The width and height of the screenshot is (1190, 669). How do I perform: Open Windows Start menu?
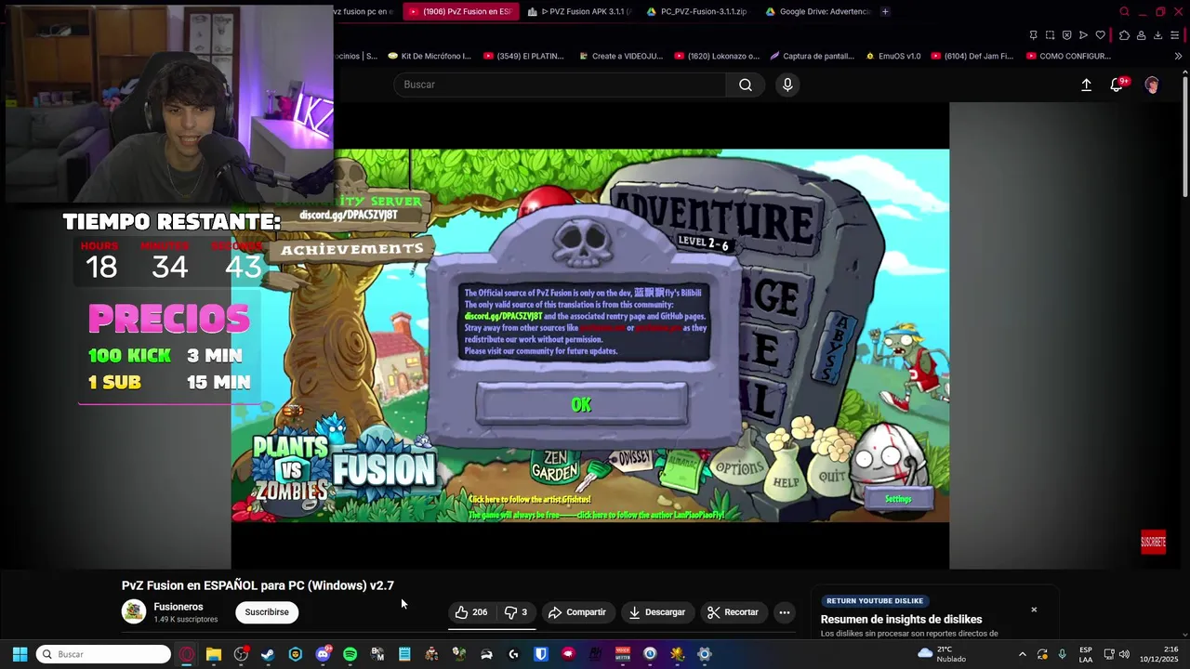[20, 654]
